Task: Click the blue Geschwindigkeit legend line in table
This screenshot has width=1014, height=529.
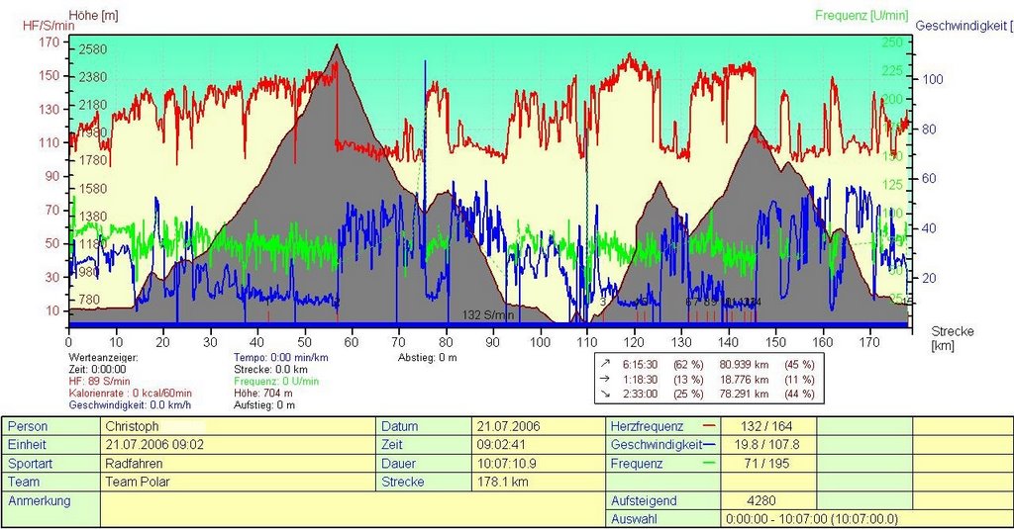Action: (709, 444)
